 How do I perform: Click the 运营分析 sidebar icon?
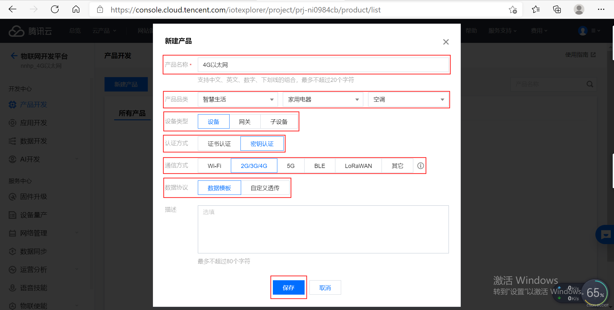point(13,270)
